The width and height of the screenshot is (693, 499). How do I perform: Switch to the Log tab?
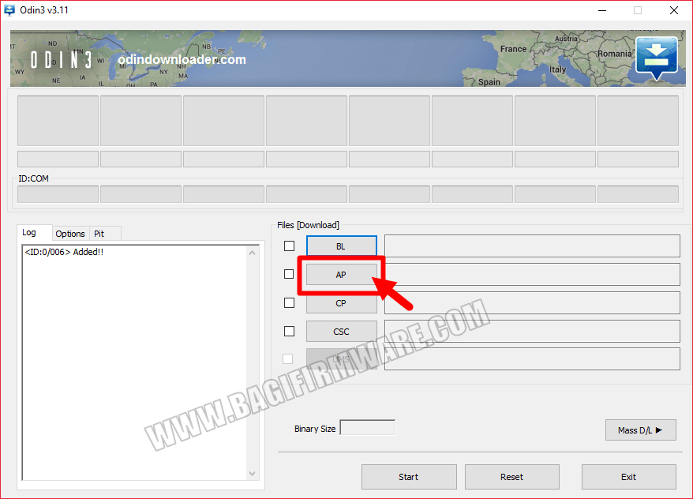[x=35, y=232]
